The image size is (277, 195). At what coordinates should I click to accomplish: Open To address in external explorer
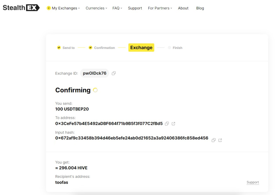tap(173, 124)
